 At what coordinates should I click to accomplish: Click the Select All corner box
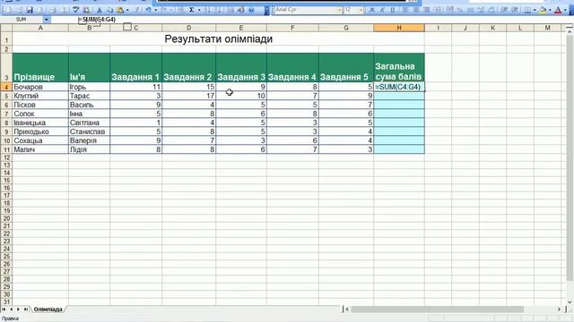(x=6, y=28)
